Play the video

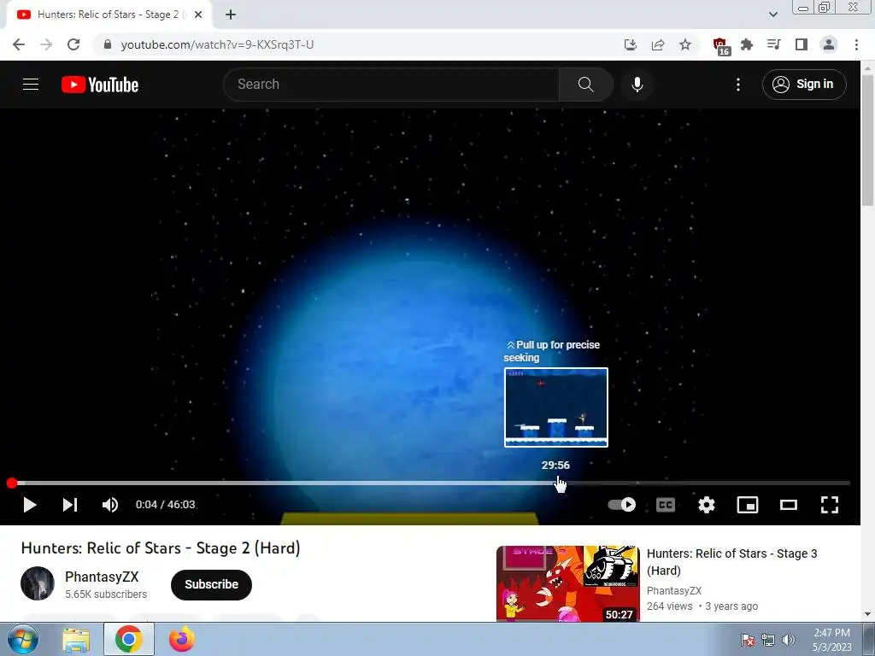30,505
